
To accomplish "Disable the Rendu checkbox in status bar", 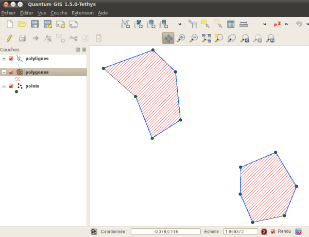I will pos(273,231).
